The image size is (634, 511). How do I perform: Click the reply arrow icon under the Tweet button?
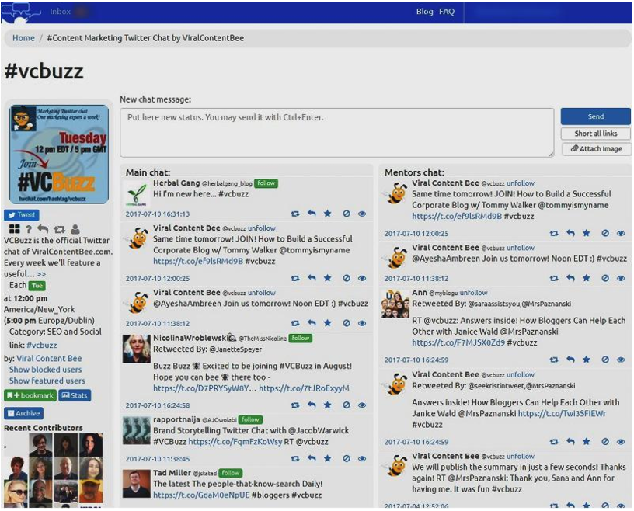pyautogui.click(x=43, y=229)
